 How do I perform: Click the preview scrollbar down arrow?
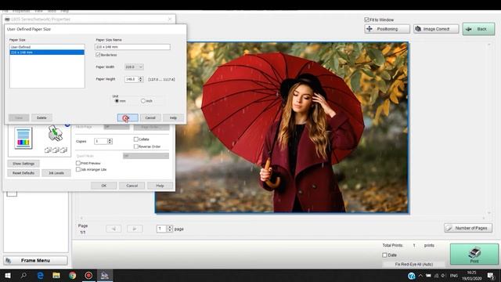488,213
